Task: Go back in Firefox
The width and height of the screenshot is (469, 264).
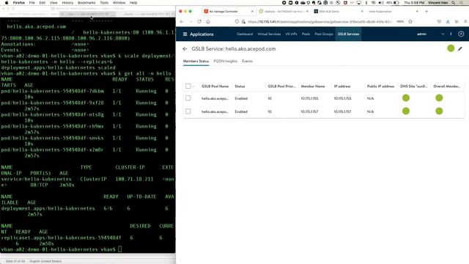Action: [182, 21]
